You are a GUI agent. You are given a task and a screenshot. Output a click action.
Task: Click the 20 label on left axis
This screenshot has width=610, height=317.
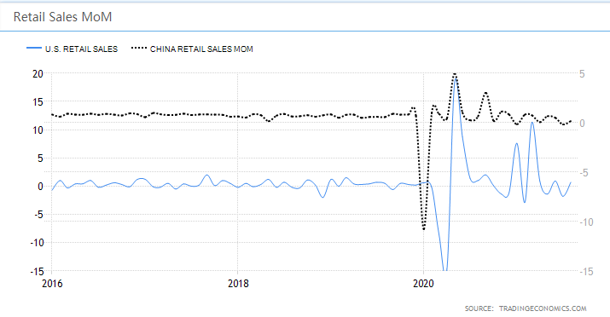click(x=38, y=74)
